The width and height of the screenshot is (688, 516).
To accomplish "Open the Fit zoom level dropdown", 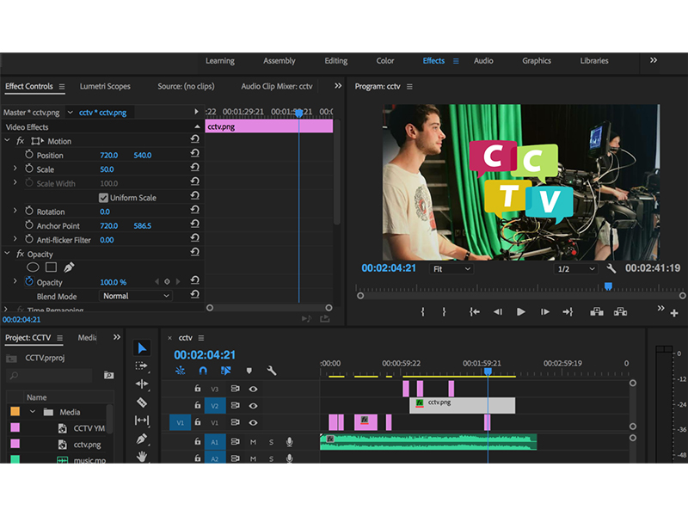I will point(451,269).
